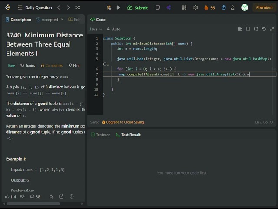278x209 pixels.
Task: Open the help question mark icon
Action: tap(71, 196)
